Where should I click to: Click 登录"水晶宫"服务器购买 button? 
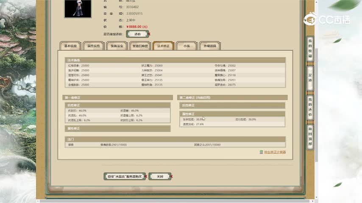click(125, 176)
